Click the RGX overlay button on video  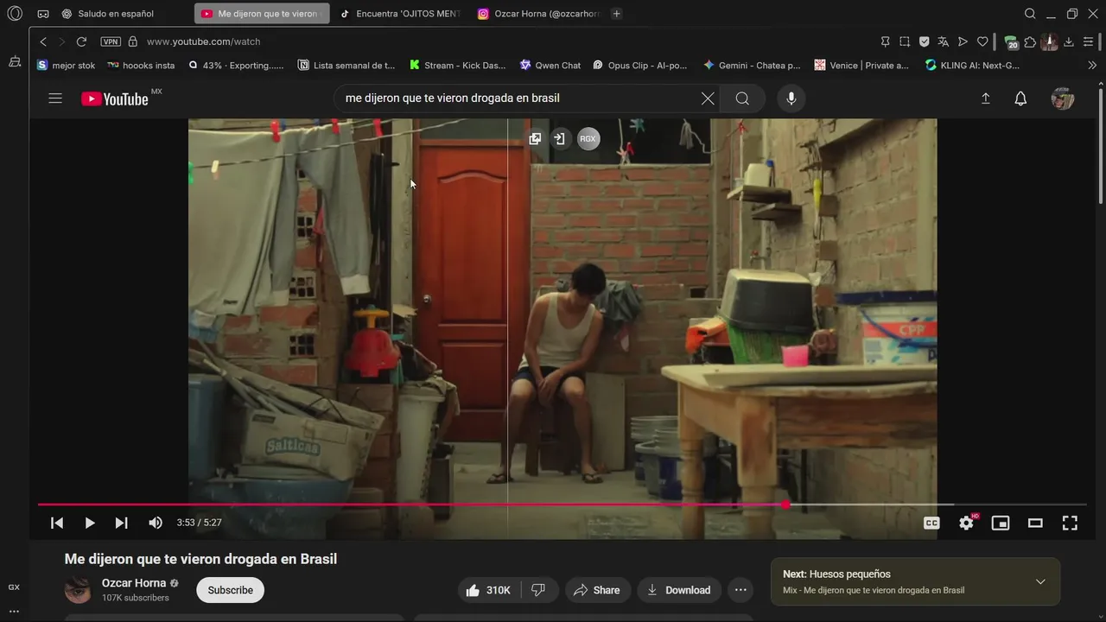click(588, 139)
